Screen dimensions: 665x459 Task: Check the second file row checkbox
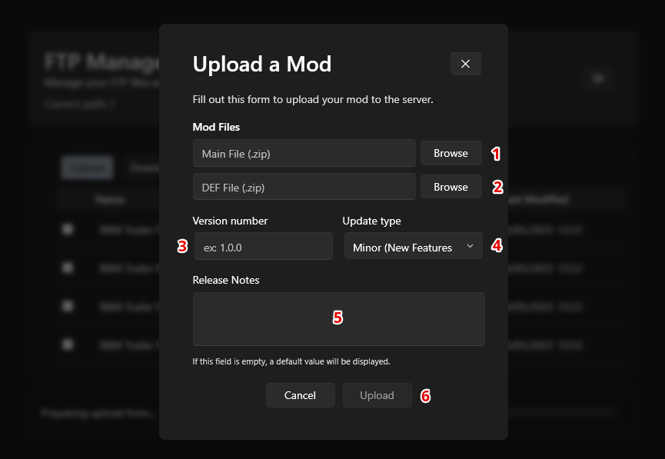(68, 268)
